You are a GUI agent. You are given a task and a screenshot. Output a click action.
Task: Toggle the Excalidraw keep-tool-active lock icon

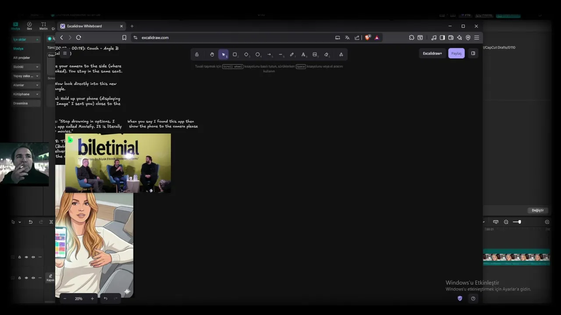(x=197, y=54)
